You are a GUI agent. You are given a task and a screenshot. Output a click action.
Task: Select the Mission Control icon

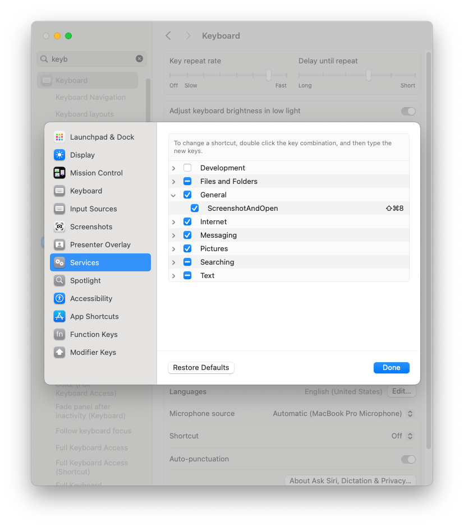pos(59,173)
